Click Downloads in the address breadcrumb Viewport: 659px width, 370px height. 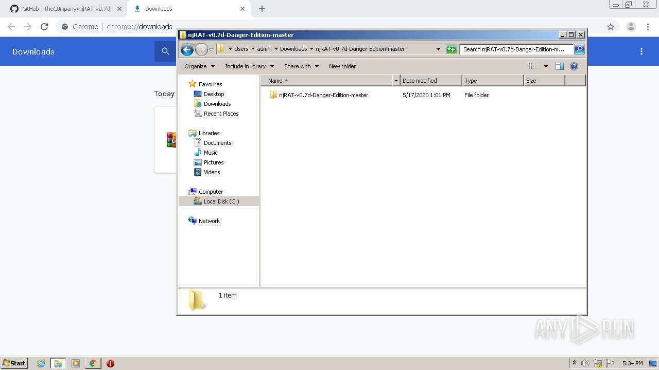(x=293, y=49)
